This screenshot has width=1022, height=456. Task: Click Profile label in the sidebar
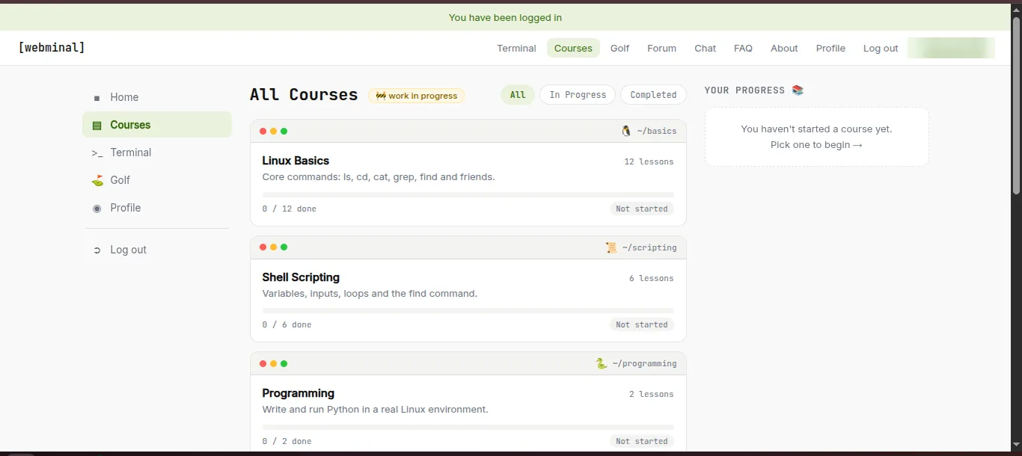tap(125, 208)
